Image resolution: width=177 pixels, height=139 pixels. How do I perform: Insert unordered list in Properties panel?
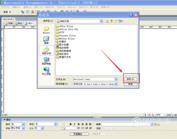pos(79,128)
